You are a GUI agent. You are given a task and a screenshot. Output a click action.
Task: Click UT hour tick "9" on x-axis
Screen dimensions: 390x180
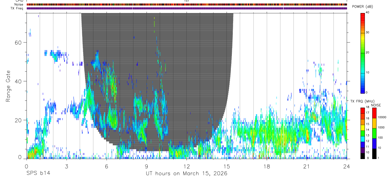pos(147,166)
